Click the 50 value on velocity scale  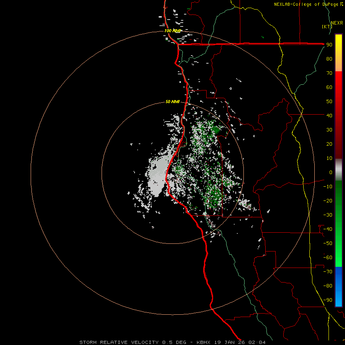[x=329, y=102]
